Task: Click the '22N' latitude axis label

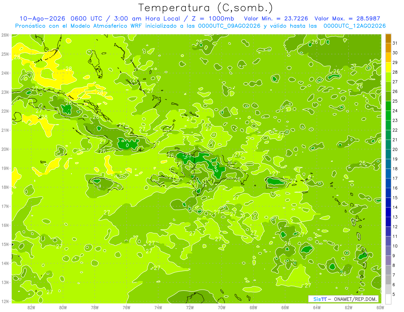Action: coord(5,111)
